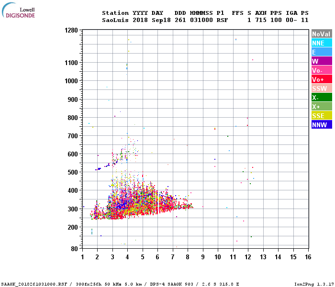The height and width of the screenshot is (287, 335).
Task: Select the Vo- pink legend swatch
Action: (322, 70)
